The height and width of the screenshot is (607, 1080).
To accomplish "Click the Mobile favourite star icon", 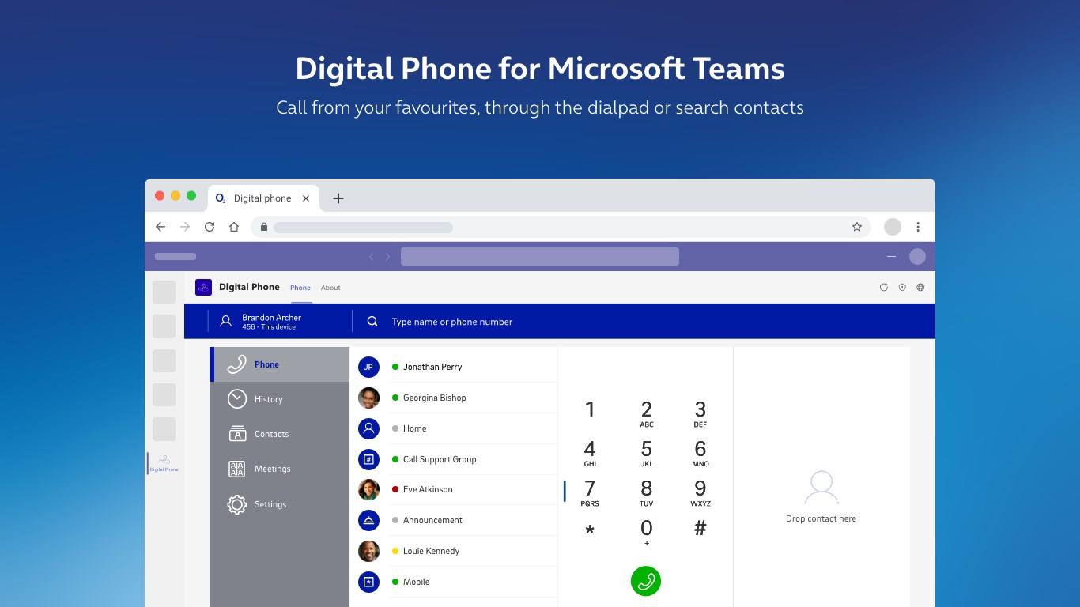I will [368, 582].
